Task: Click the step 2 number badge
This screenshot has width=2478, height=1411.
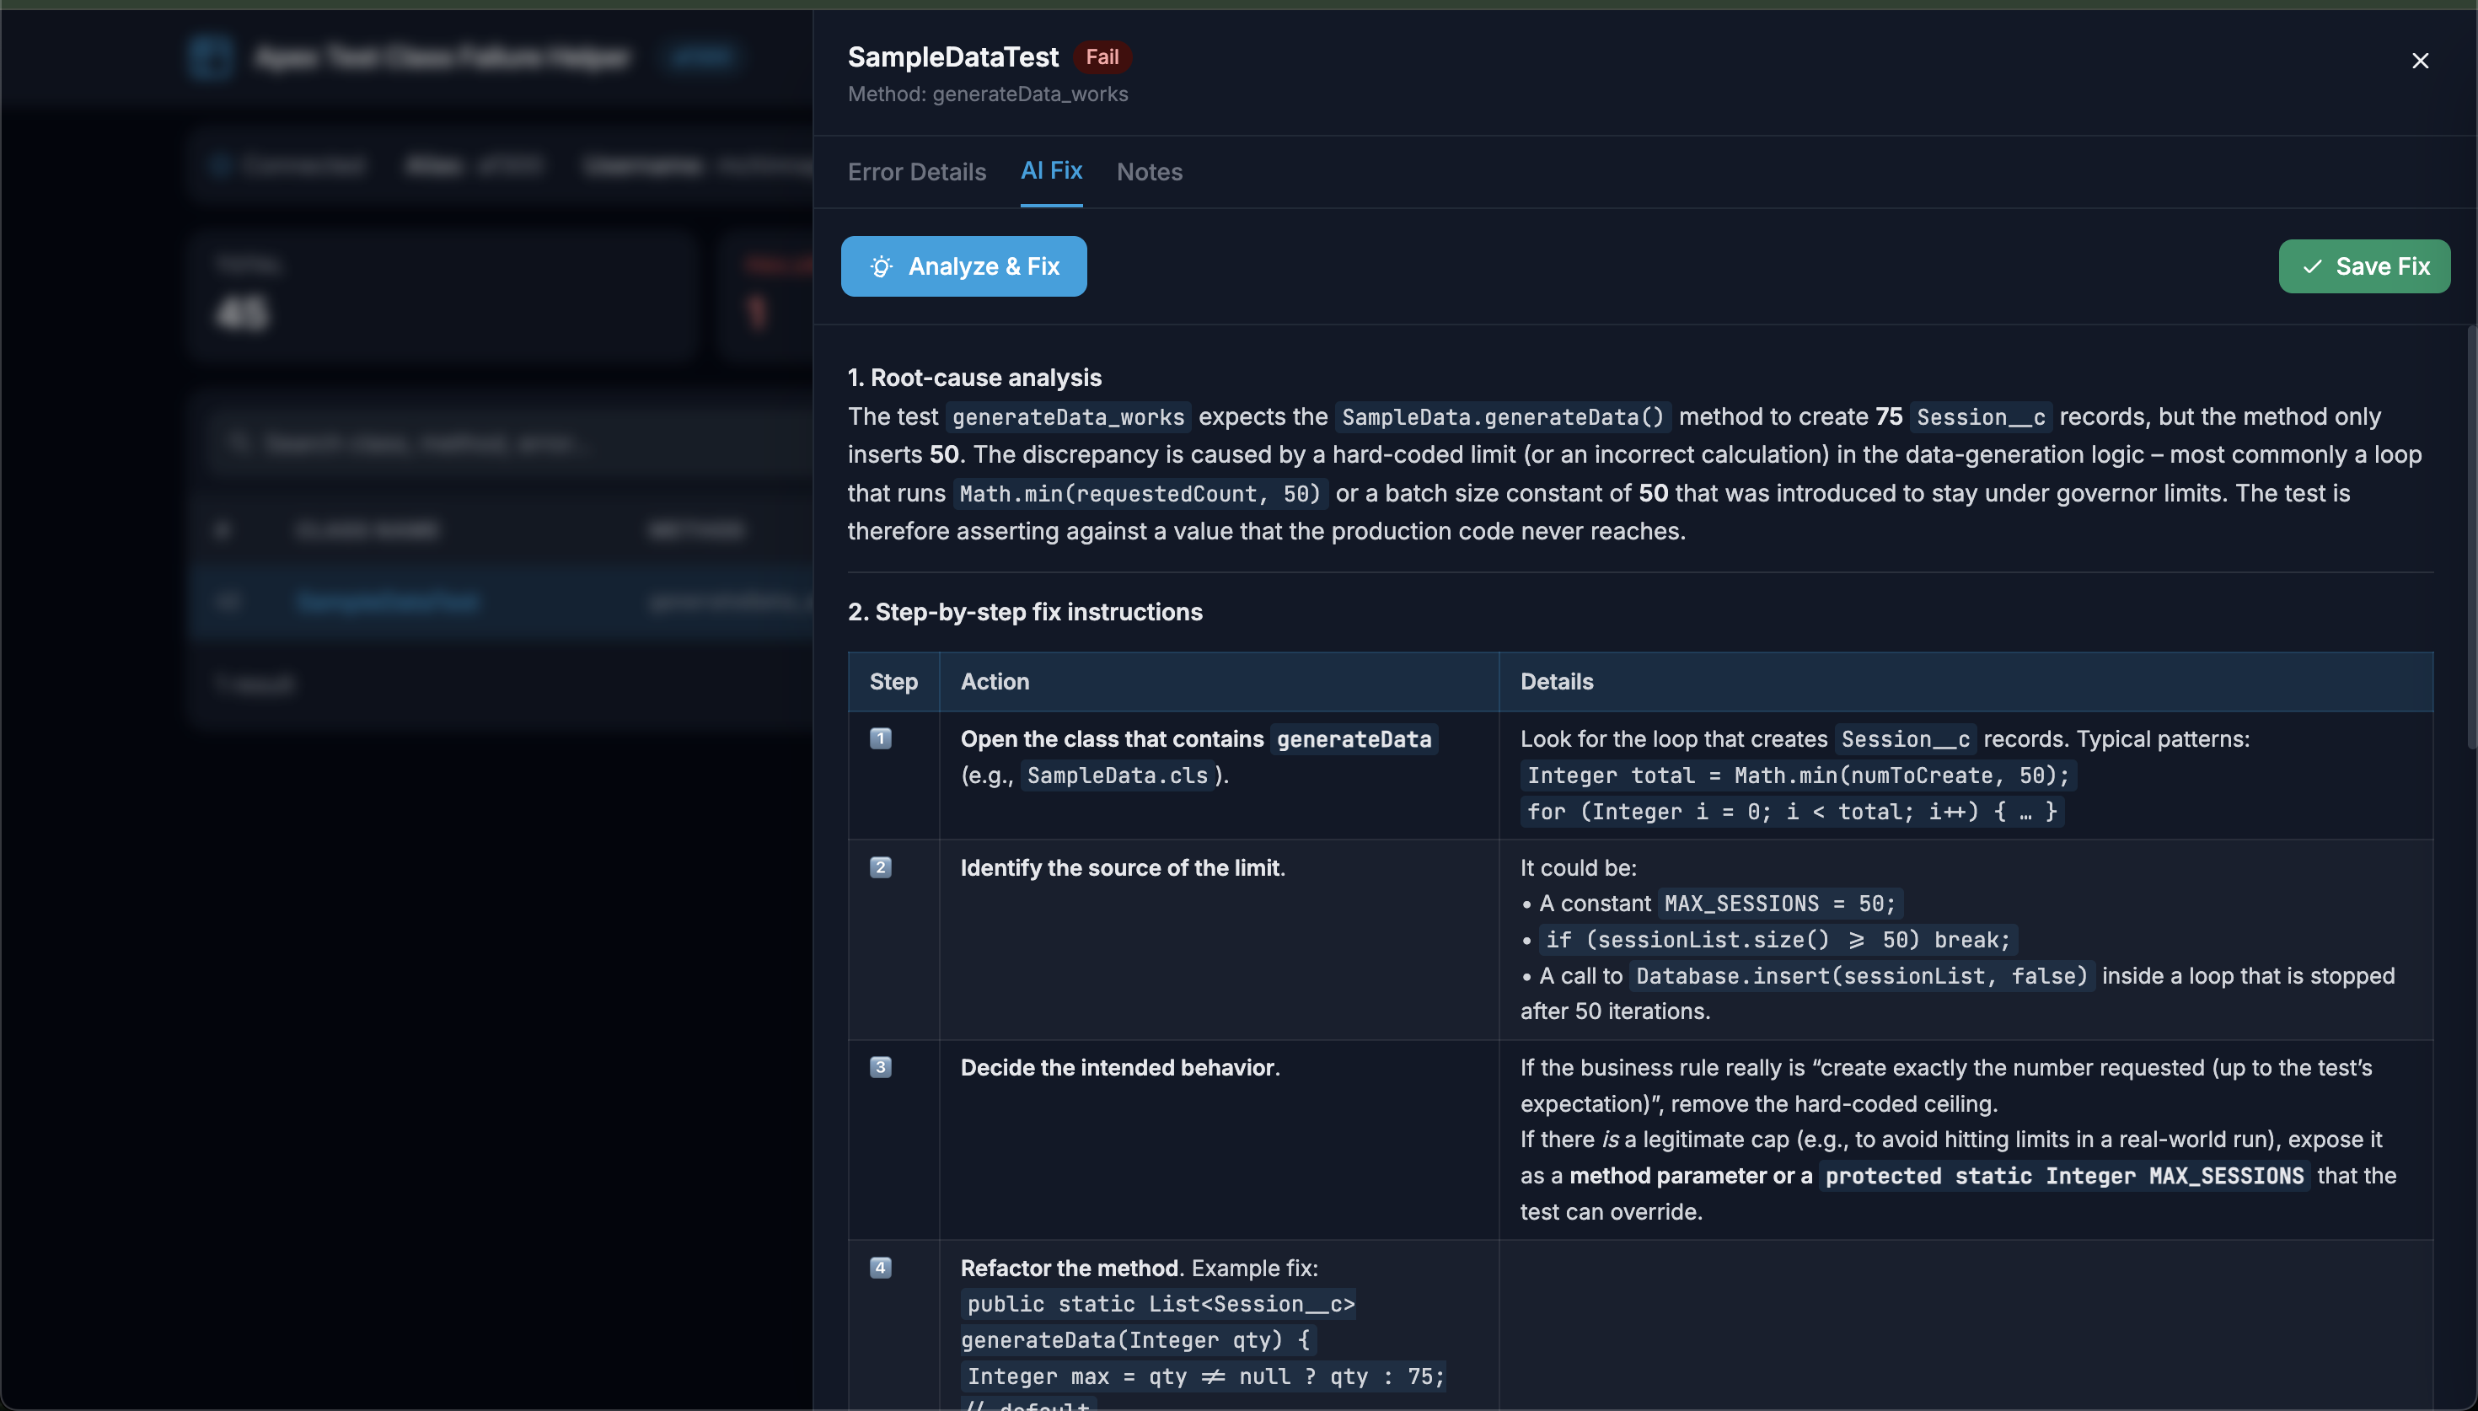Action: click(880, 867)
